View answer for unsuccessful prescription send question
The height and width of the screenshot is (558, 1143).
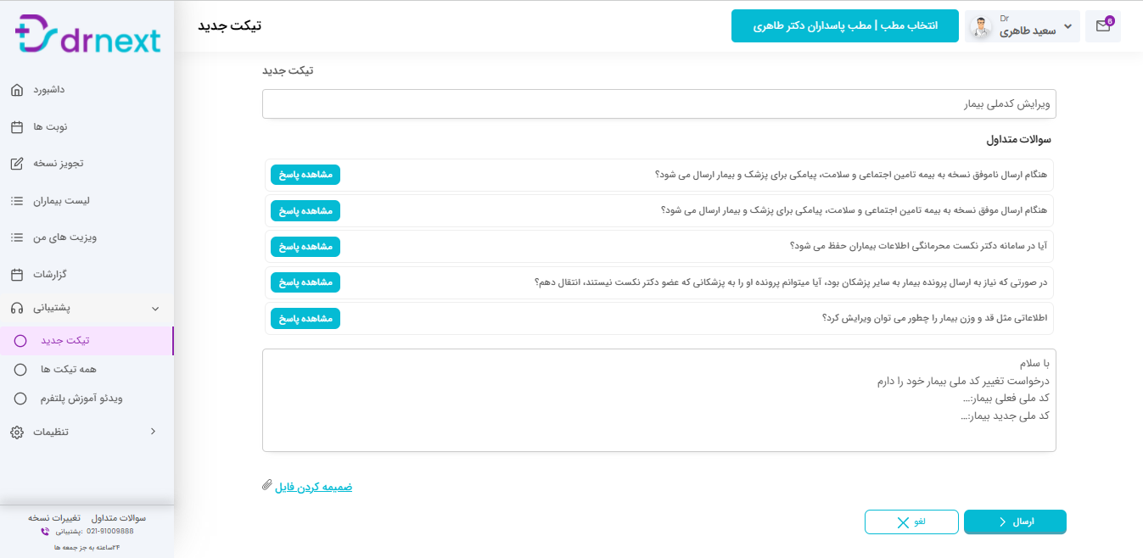pos(305,175)
